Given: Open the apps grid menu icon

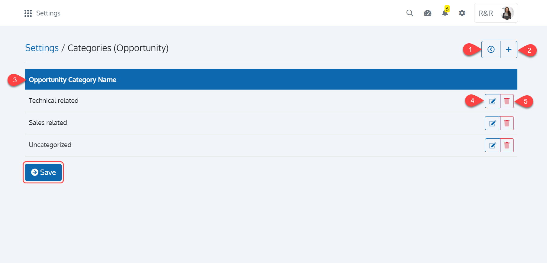Looking at the screenshot, I should (28, 13).
